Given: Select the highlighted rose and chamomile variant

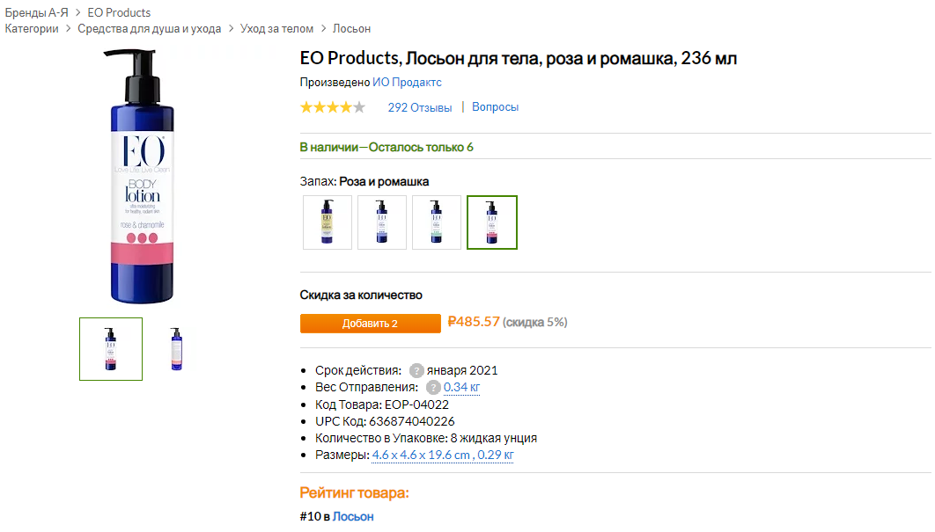Looking at the screenshot, I should (492, 222).
